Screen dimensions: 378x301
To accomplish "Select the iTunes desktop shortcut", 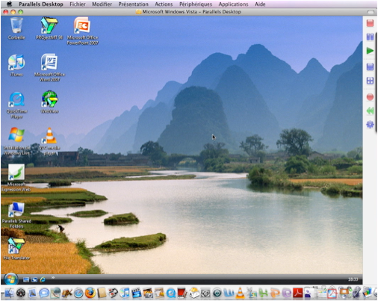I will [16, 65].
